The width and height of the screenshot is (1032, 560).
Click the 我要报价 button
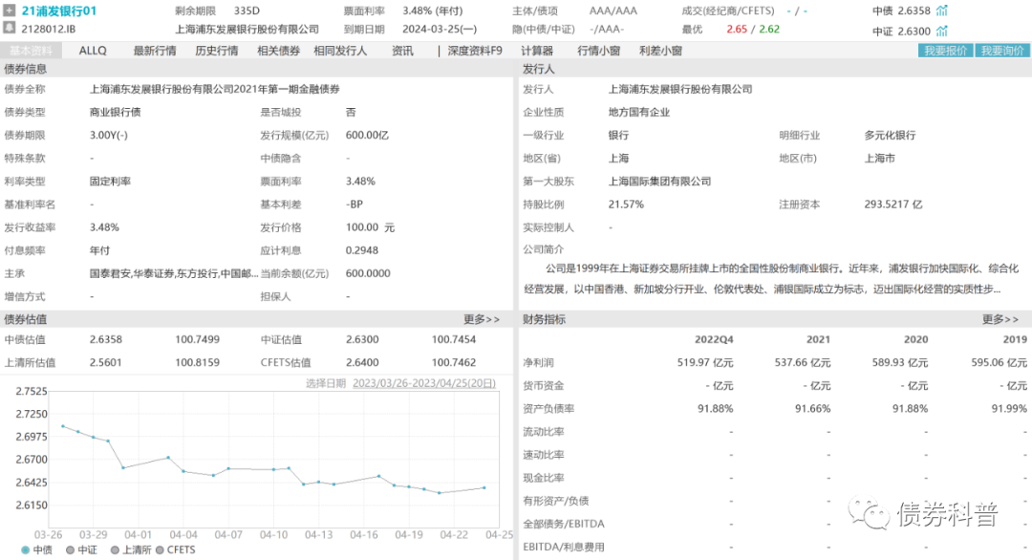[x=946, y=51]
